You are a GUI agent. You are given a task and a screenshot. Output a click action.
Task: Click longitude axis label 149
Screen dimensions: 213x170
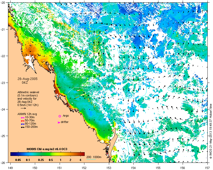point(10,168)
